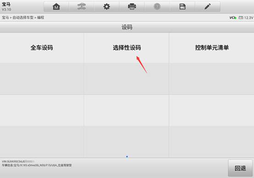This screenshot has height=178, width=254.
Task: Open settings gear icon
Action: tap(106, 6)
